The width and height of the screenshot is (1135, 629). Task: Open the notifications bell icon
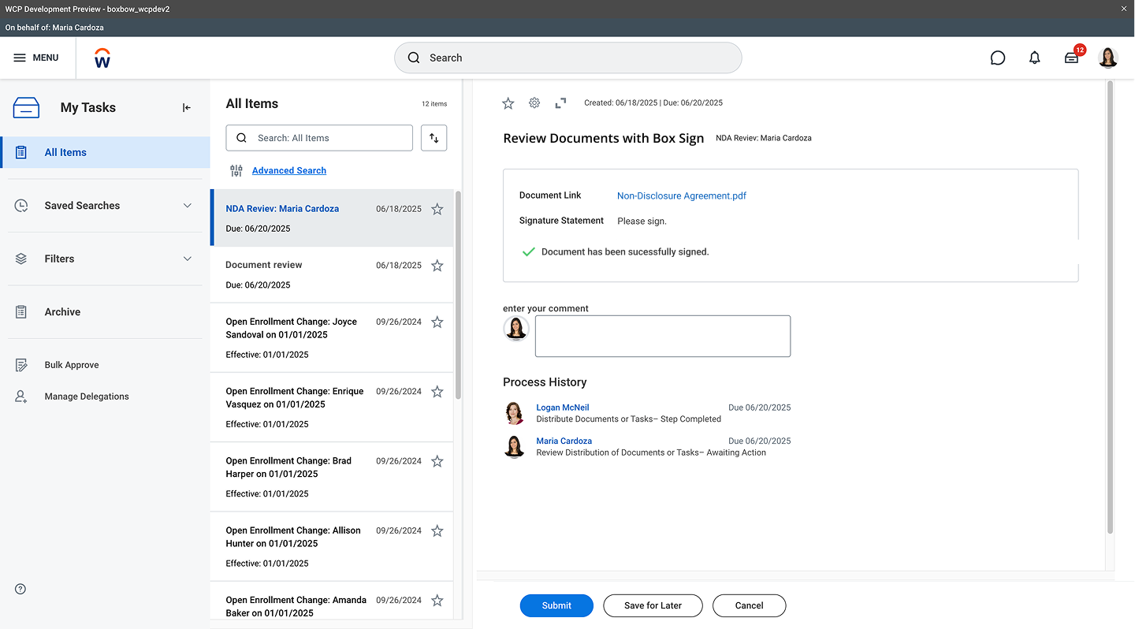pyautogui.click(x=1034, y=58)
